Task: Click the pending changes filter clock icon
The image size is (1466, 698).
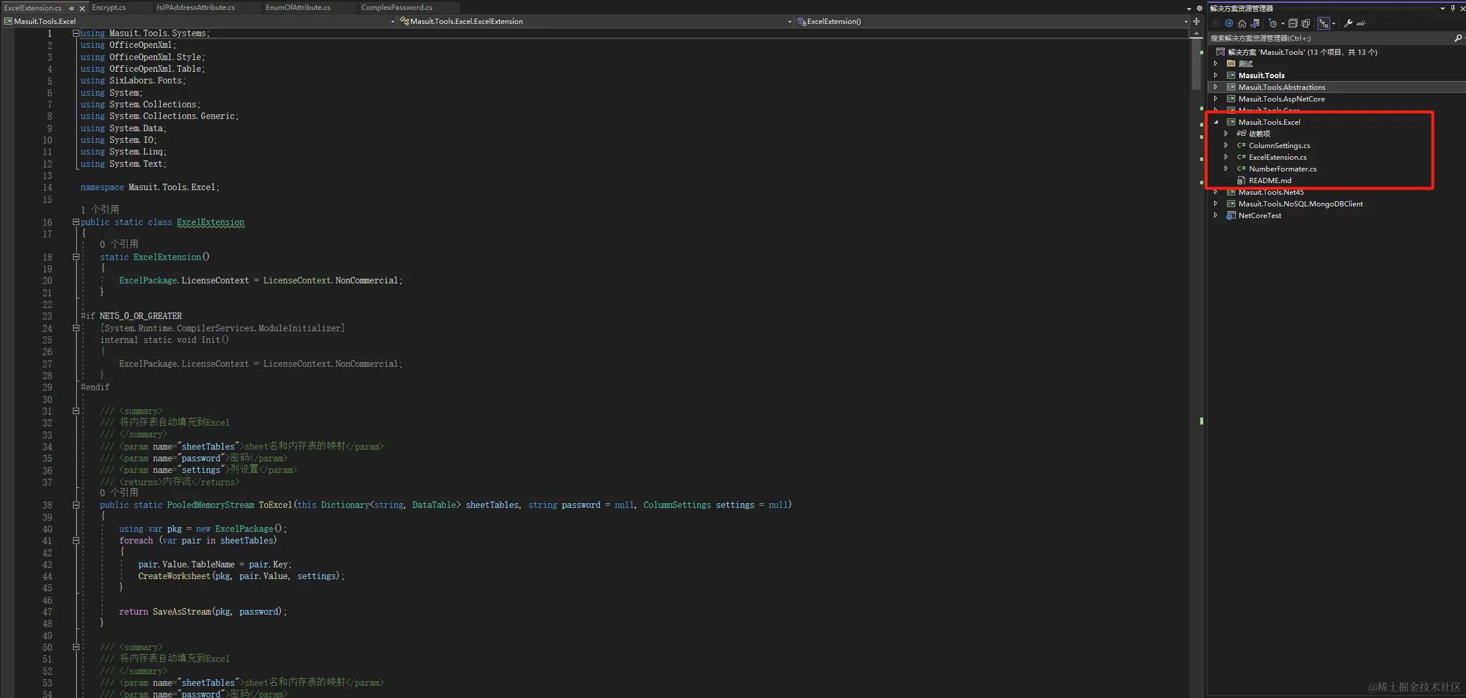Action: (x=1273, y=23)
